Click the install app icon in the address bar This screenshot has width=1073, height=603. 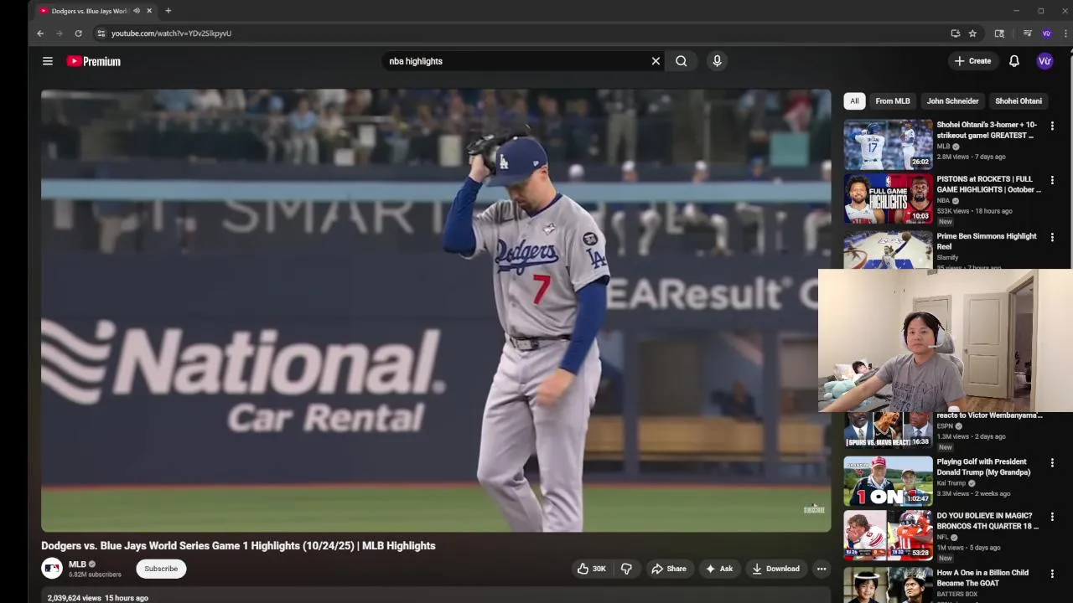(x=955, y=33)
